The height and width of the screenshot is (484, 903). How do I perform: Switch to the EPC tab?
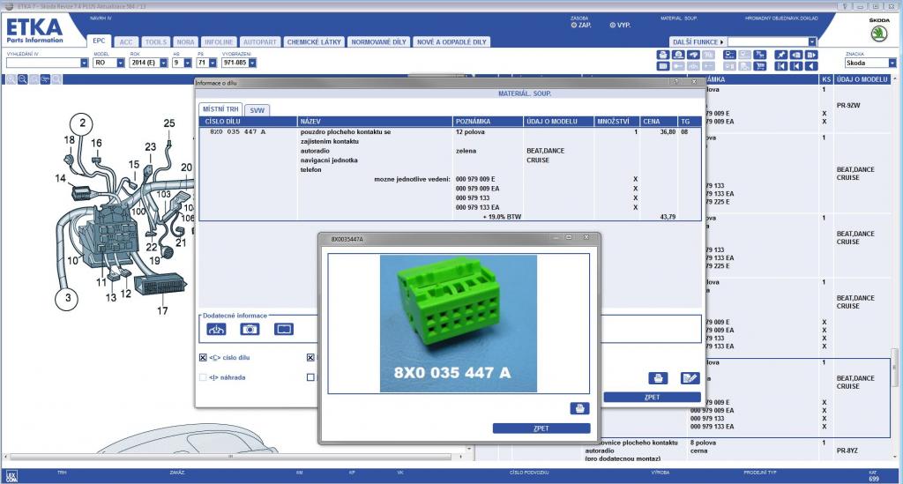coord(99,41)
